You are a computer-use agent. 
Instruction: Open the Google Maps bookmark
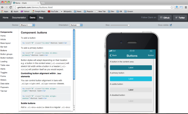click(39, 11)
